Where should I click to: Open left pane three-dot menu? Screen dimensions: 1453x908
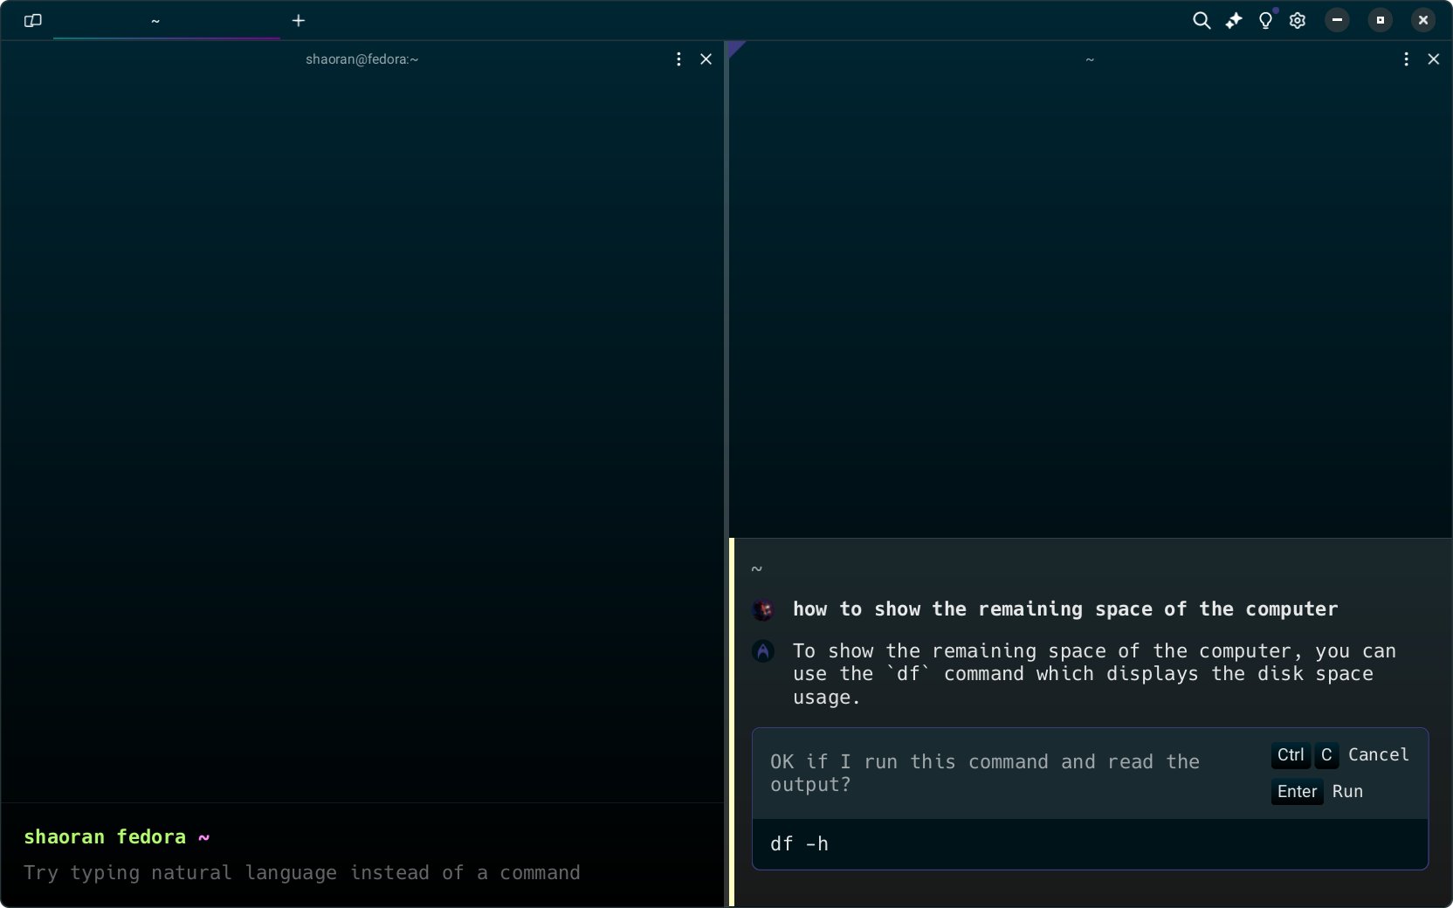tap(678, 59)
